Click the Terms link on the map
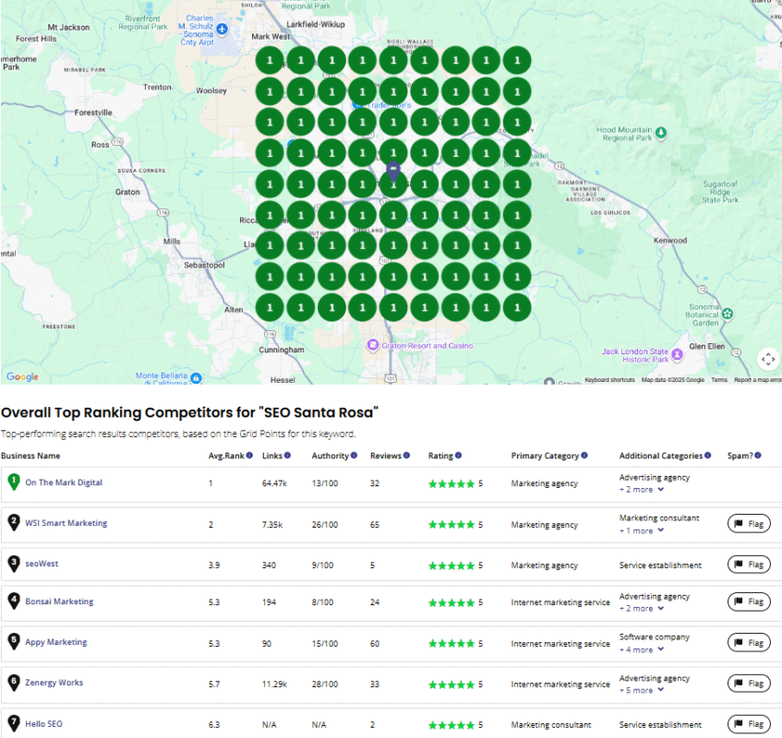Screen dimensions: 782x738 point(719,379)
